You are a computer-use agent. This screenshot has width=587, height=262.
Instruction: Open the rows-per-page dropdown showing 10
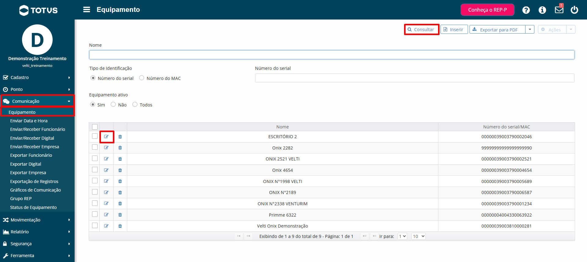tap(418, 236)
